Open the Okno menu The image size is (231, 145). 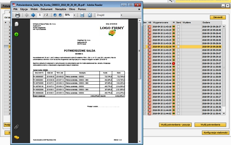[72, 9]
